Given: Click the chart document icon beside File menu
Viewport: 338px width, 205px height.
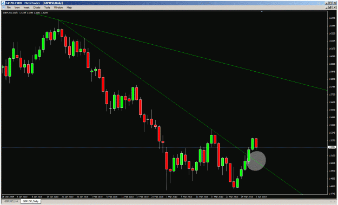Looking at the screenshot, I should (x=3, y=8).
